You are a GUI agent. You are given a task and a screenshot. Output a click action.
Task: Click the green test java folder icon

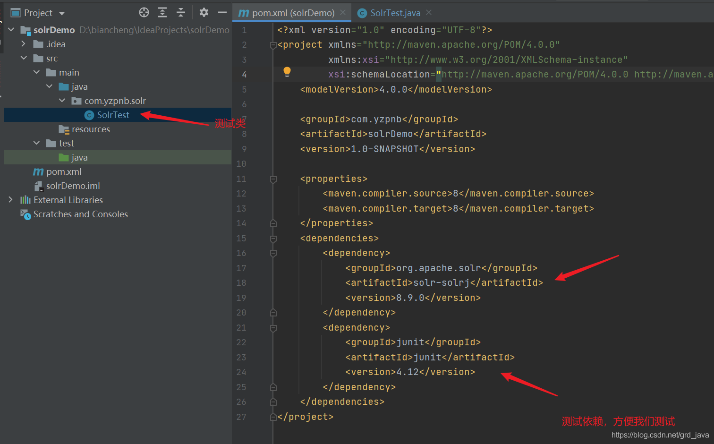click(64, 157)
